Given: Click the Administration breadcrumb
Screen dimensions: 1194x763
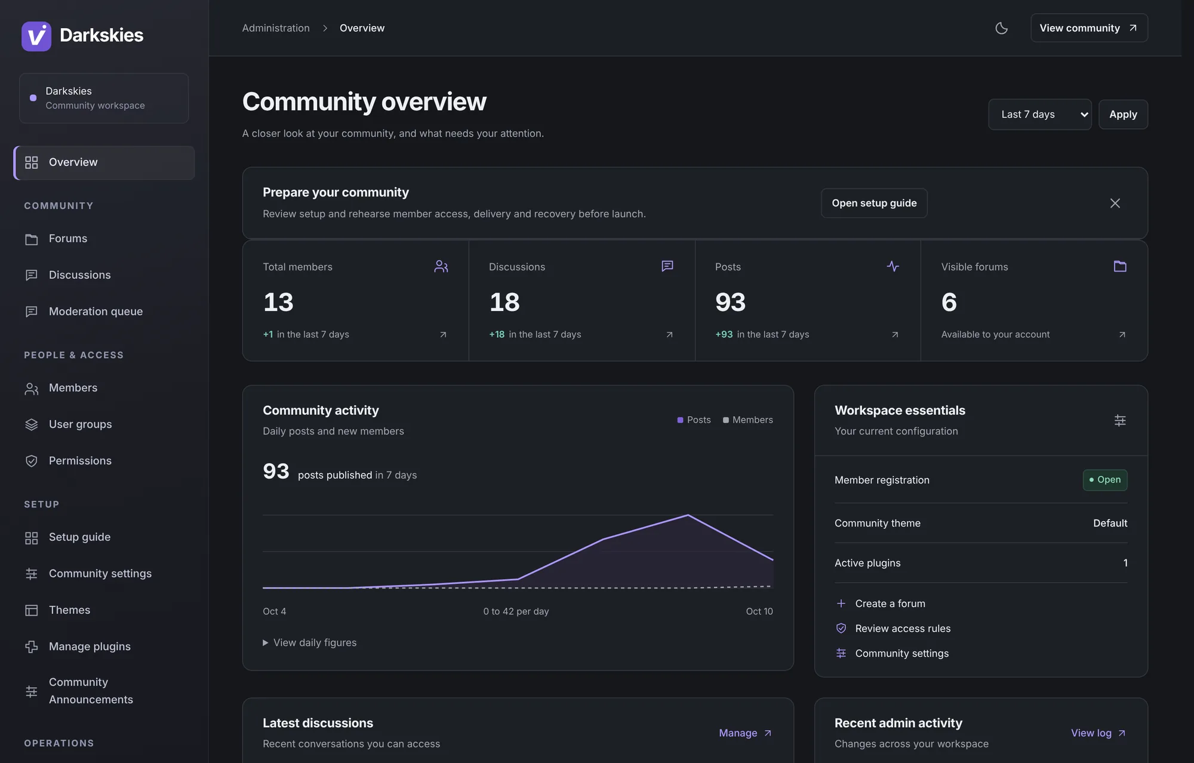Looking at the screenshot, I should (x=276, y=28).
